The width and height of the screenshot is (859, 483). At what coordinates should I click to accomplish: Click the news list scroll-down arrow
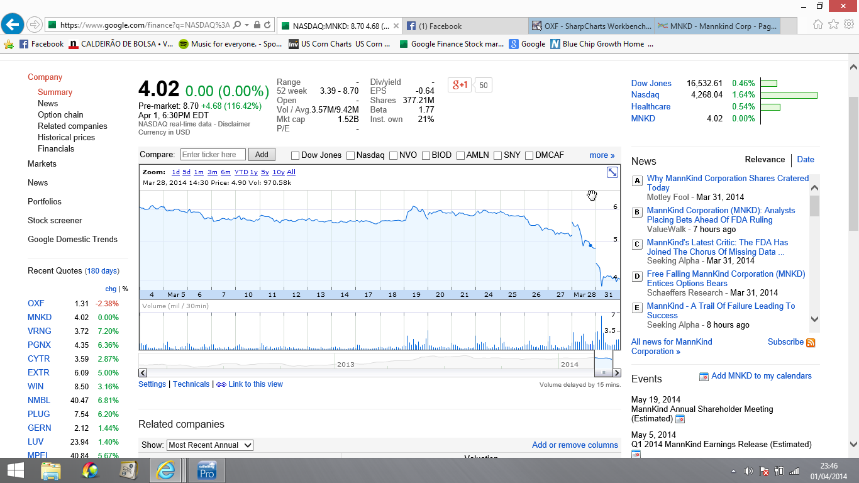click(815, 319)
